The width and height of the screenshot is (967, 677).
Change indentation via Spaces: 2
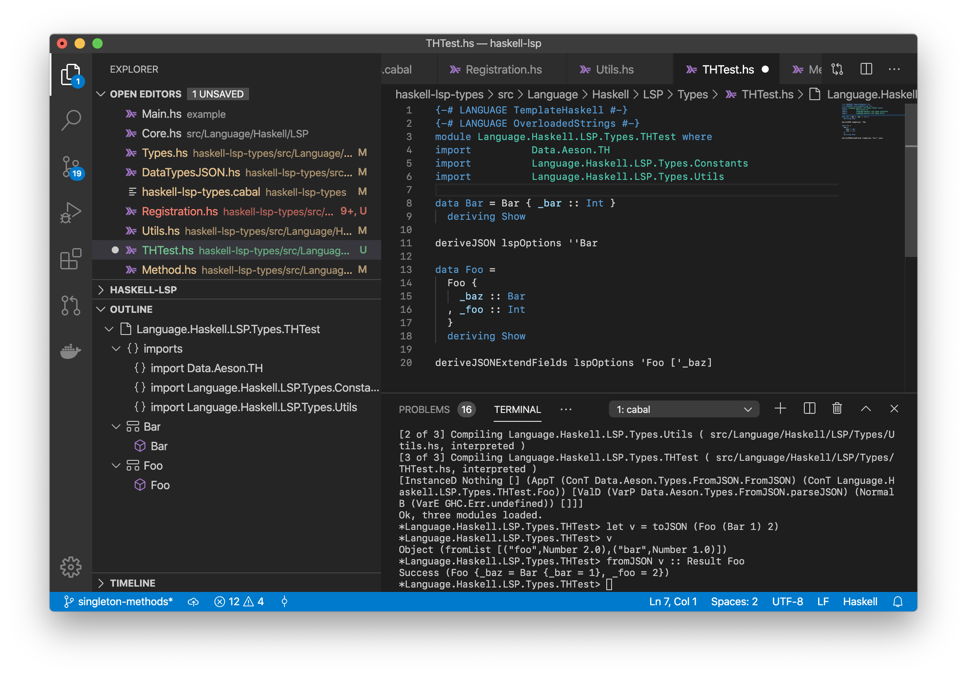(x=734, y=602)
